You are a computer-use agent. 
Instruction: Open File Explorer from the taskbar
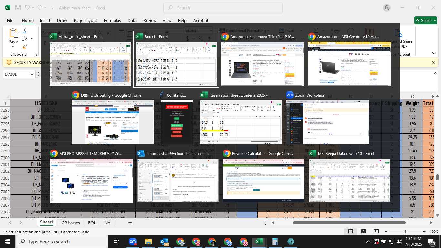(x=148, y=242)
